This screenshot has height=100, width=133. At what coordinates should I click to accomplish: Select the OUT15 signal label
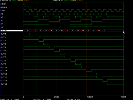click(x=4, y=84)
